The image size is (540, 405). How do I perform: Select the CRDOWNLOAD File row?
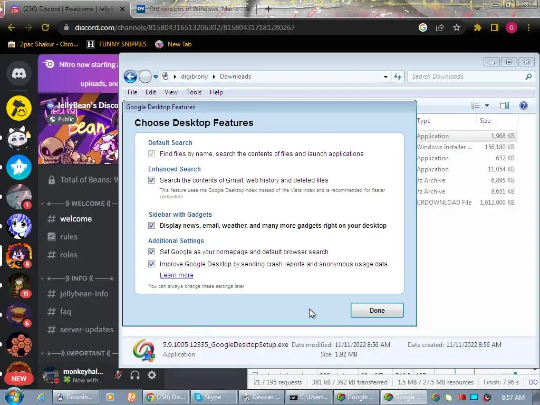click(466, 202)
